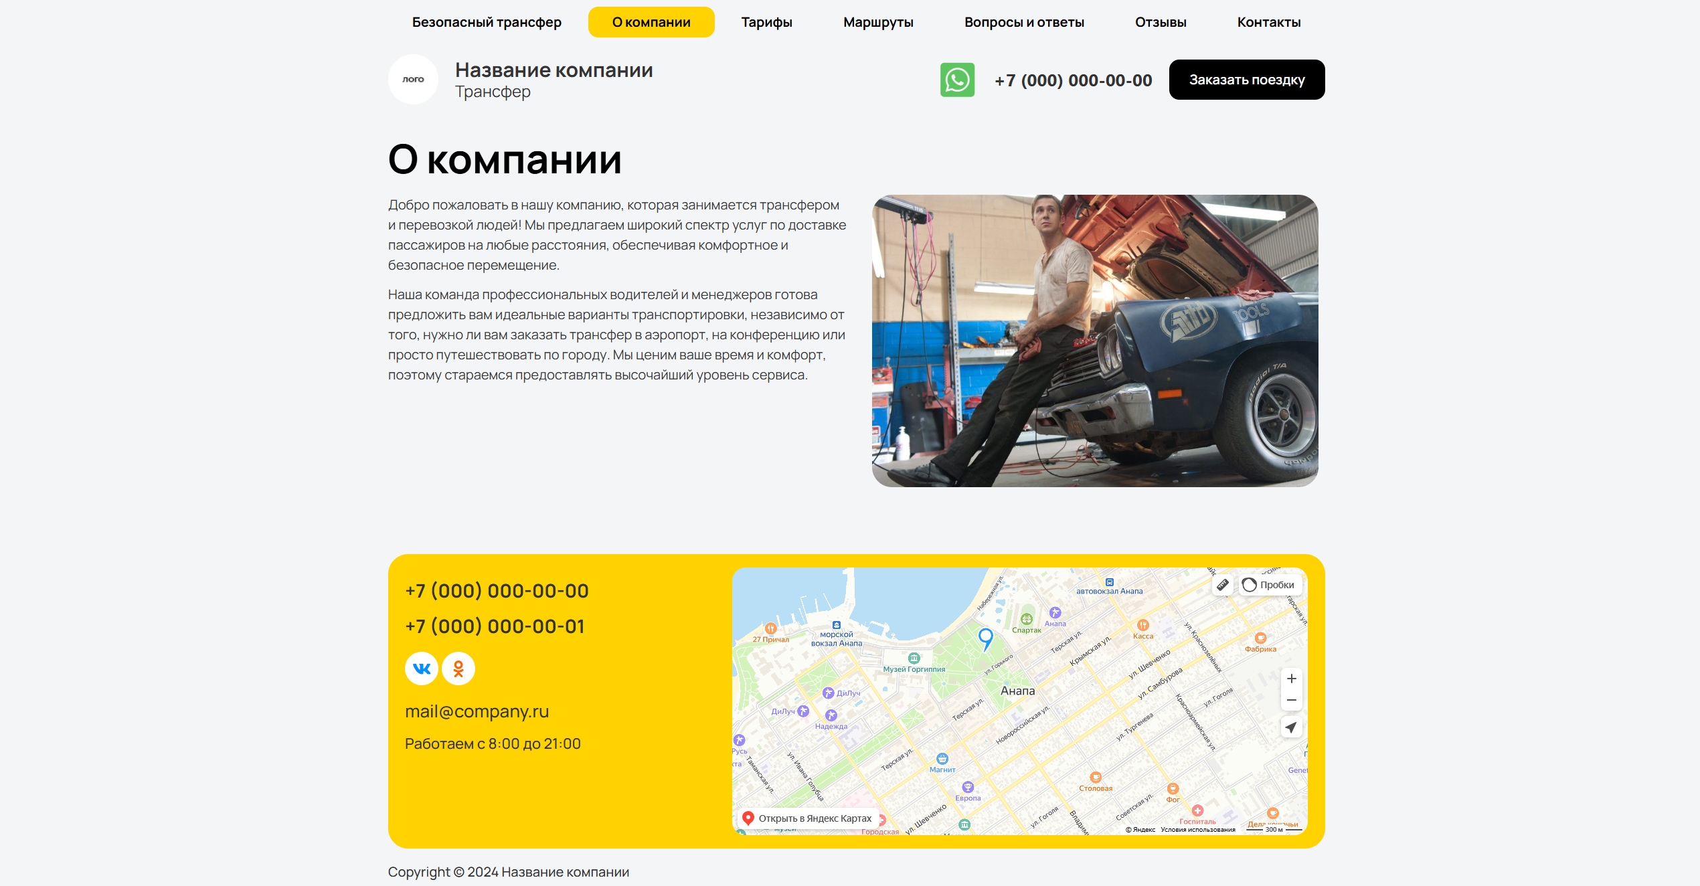Screen dimensions: 1700x886
Task: Locate my position on the map
Action: pos(1291,727)
